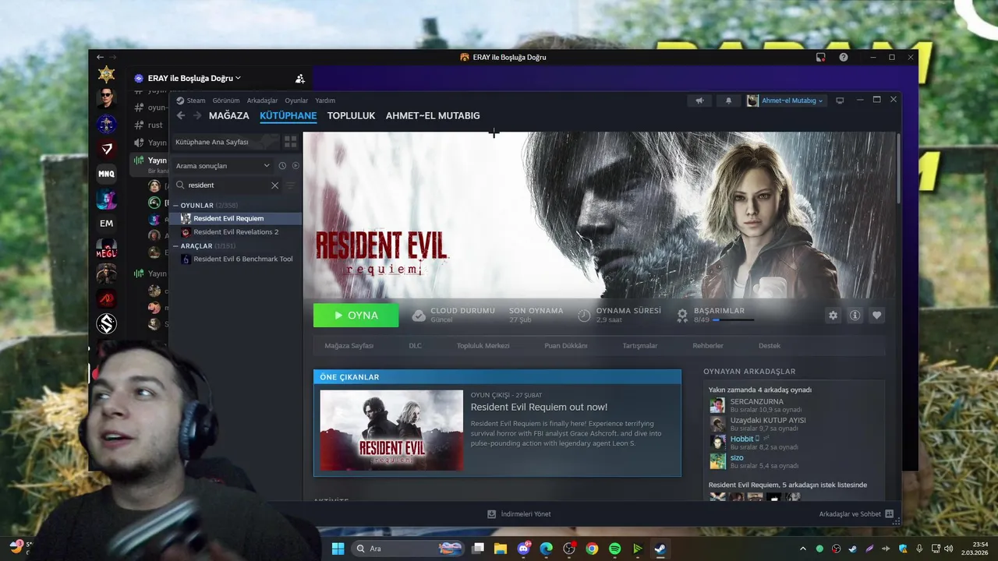Viewport: 998px width, 561px height.
Task: Open Windows Start menu
Action: tap(338, 549)
